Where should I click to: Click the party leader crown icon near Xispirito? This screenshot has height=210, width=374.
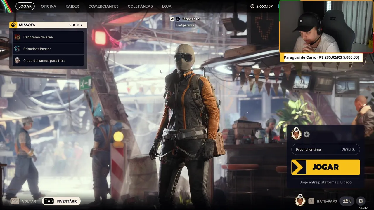(172, 19)
